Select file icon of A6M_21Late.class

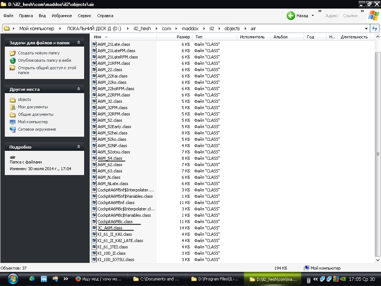coord(94,44)
